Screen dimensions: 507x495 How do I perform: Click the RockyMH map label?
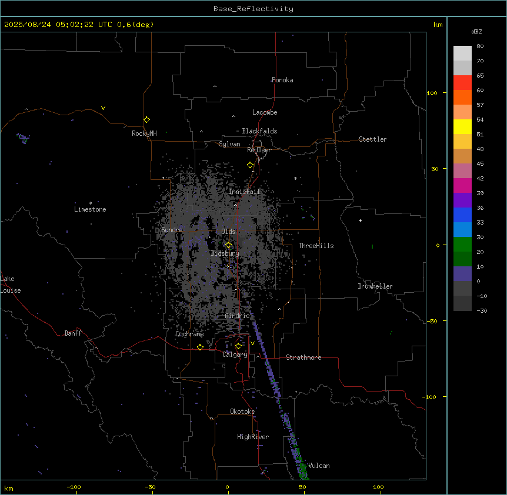tap(144, 133)
